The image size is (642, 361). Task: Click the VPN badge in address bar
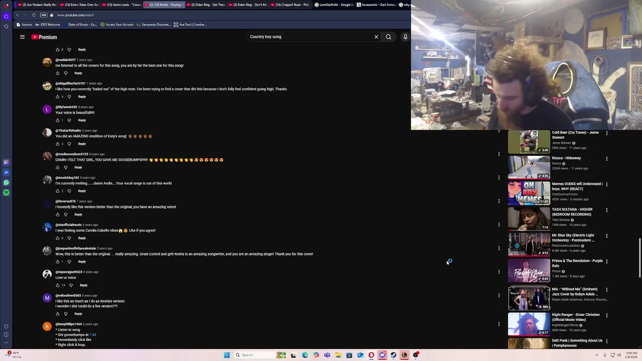click(x=44, y=15)
